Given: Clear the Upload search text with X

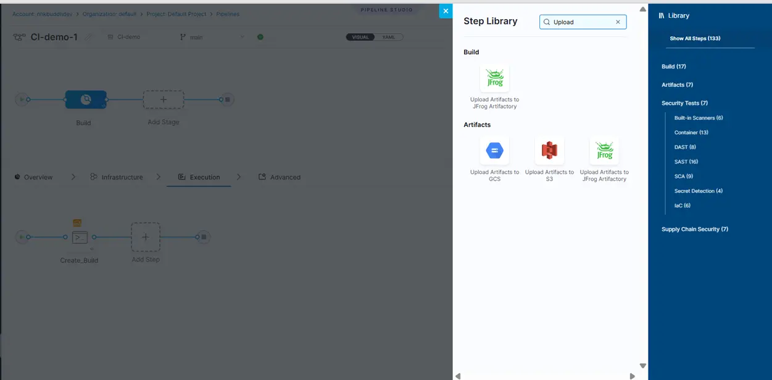Looking at the screenshot, I should (618, 22).
